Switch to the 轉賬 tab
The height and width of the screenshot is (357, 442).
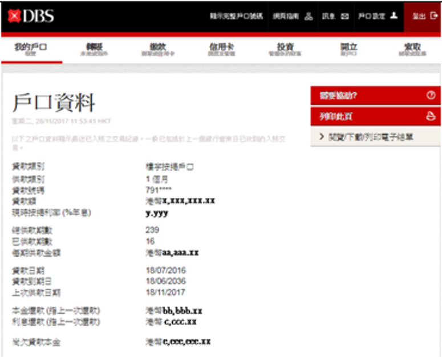[94, 50]
